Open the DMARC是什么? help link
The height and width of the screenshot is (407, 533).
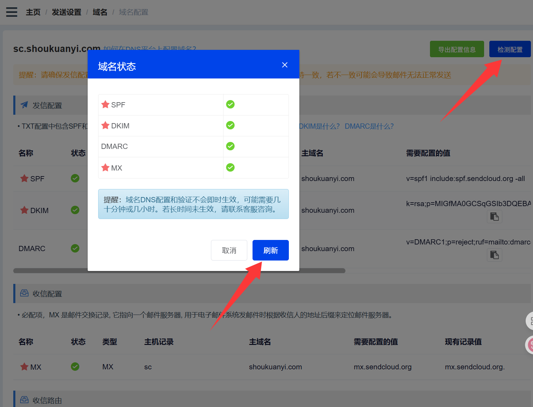pyautogui.click(x=369, y=126)
